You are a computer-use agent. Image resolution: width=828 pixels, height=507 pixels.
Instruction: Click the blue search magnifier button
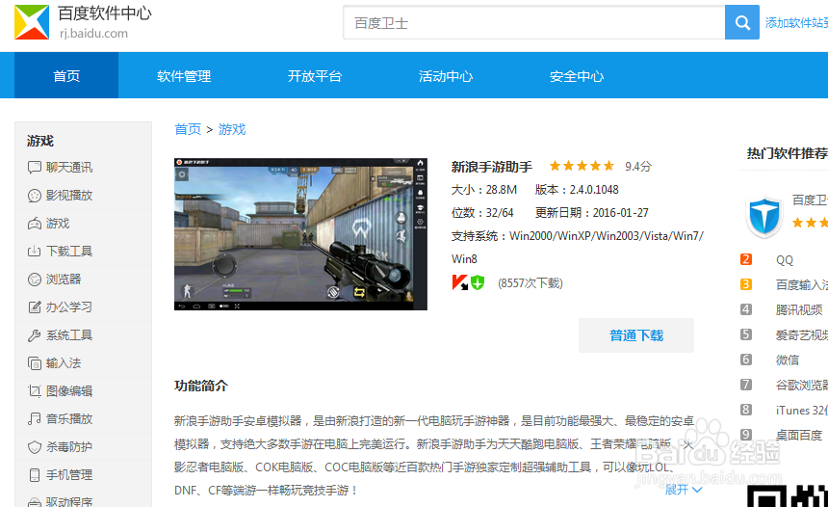click(742, 22)
